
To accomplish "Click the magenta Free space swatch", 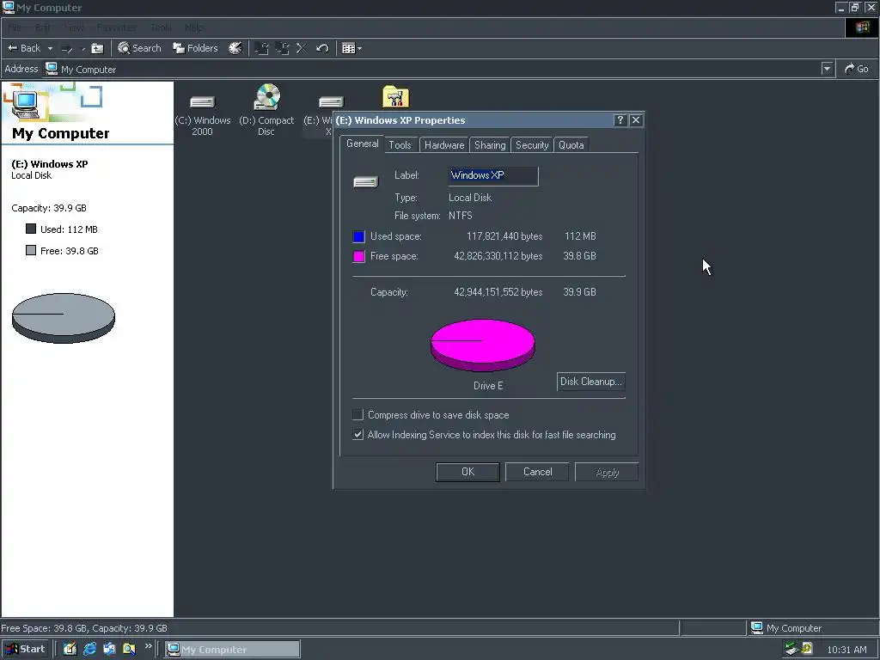I will click(x=358, y=256).
